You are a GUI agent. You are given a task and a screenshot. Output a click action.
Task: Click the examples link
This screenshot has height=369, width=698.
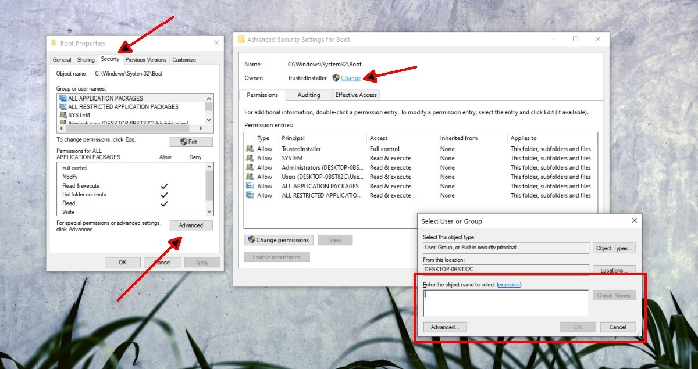click(x=510, y=285)
